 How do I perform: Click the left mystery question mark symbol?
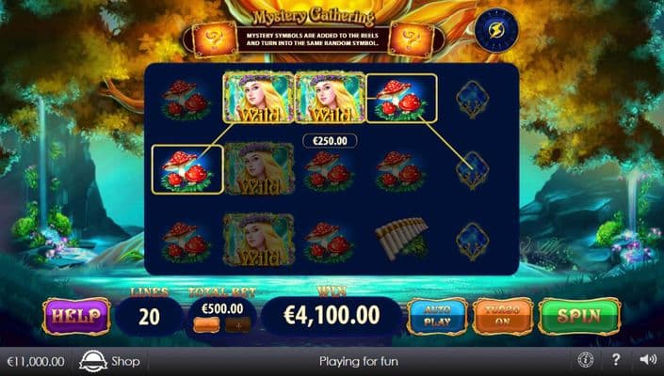[215, 39]
